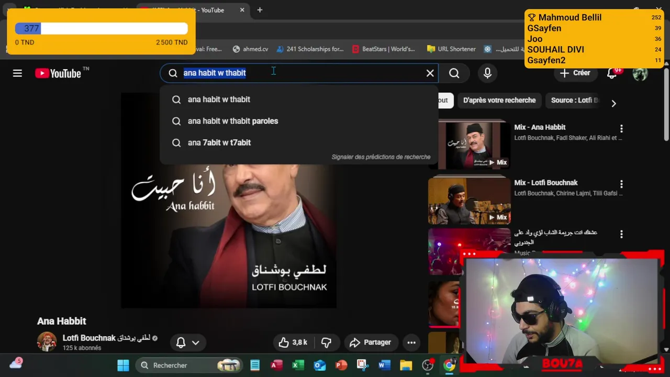Click the "Mix - Ana Habbit" title

tap(540, 127)
